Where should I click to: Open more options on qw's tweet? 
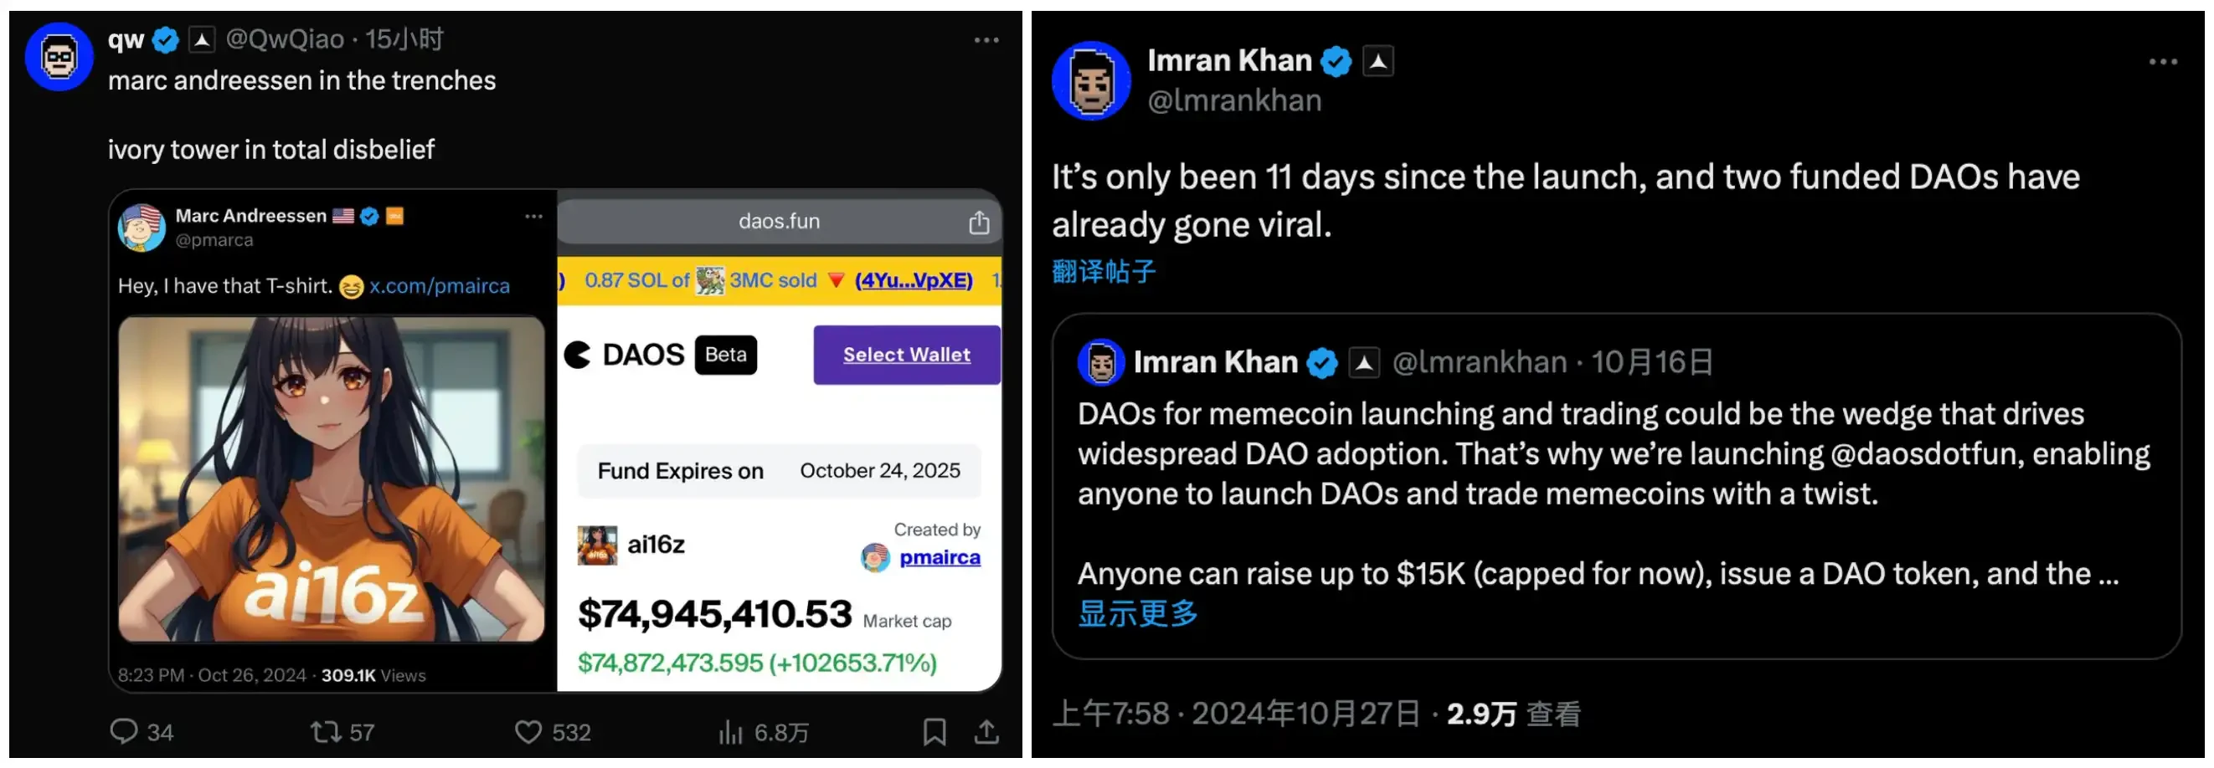tap(986, 38)
